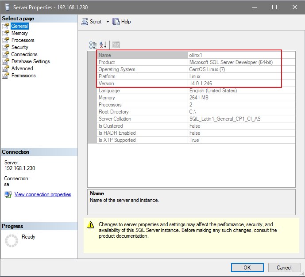Select the Server Collation property row
This screenshot has height=277, width=305.
pyautogui.click(x=196, y=119)
